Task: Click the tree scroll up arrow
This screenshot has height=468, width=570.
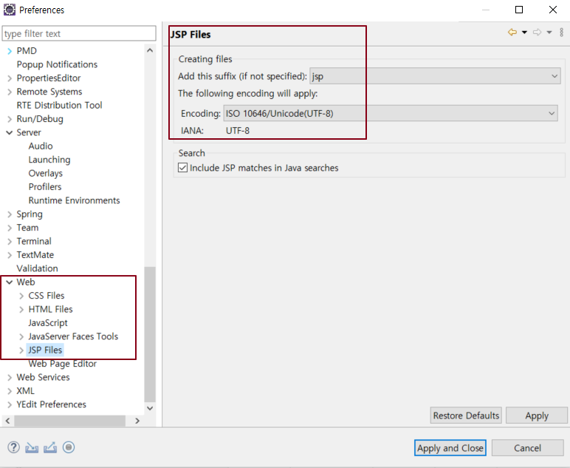Action: tap(150, 50)
